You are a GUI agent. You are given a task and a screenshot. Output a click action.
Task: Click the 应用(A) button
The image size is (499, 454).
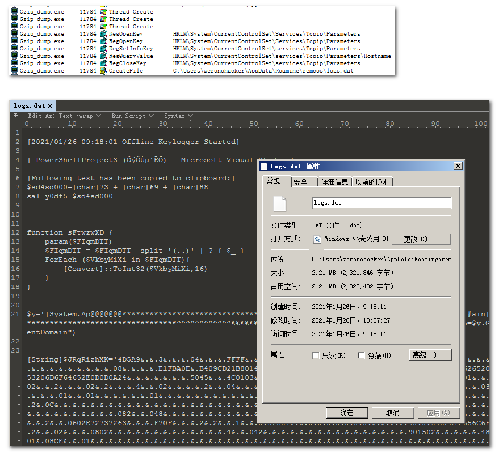click(438, 413)
